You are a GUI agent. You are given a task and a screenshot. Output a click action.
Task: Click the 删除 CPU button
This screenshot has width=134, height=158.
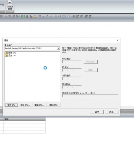[x=54, y=105]
